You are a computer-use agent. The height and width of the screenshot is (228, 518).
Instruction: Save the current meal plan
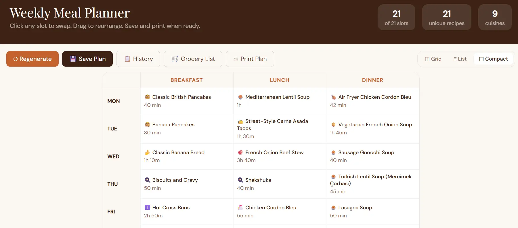click(x=87, y=59)
